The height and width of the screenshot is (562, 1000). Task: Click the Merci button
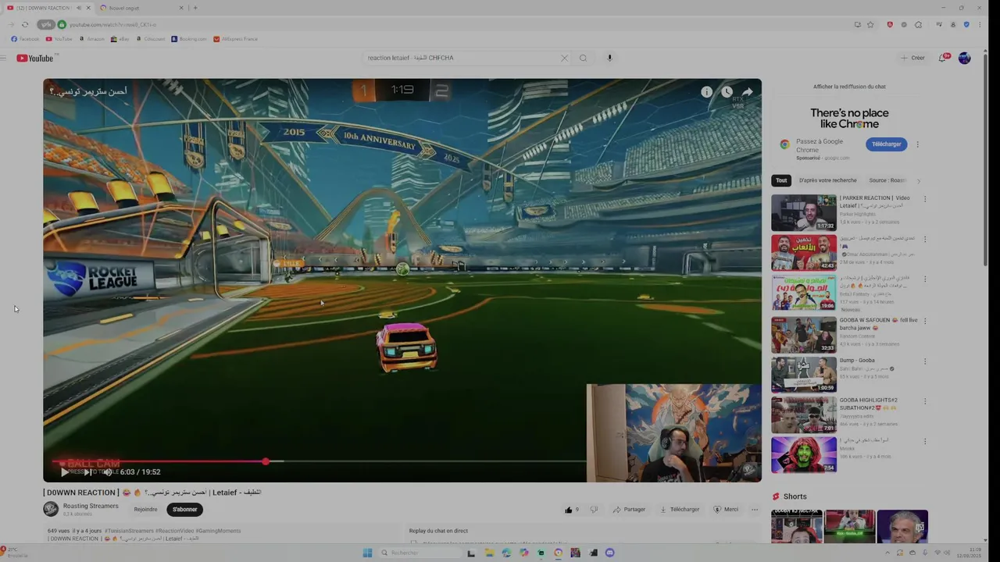point(726,510)
